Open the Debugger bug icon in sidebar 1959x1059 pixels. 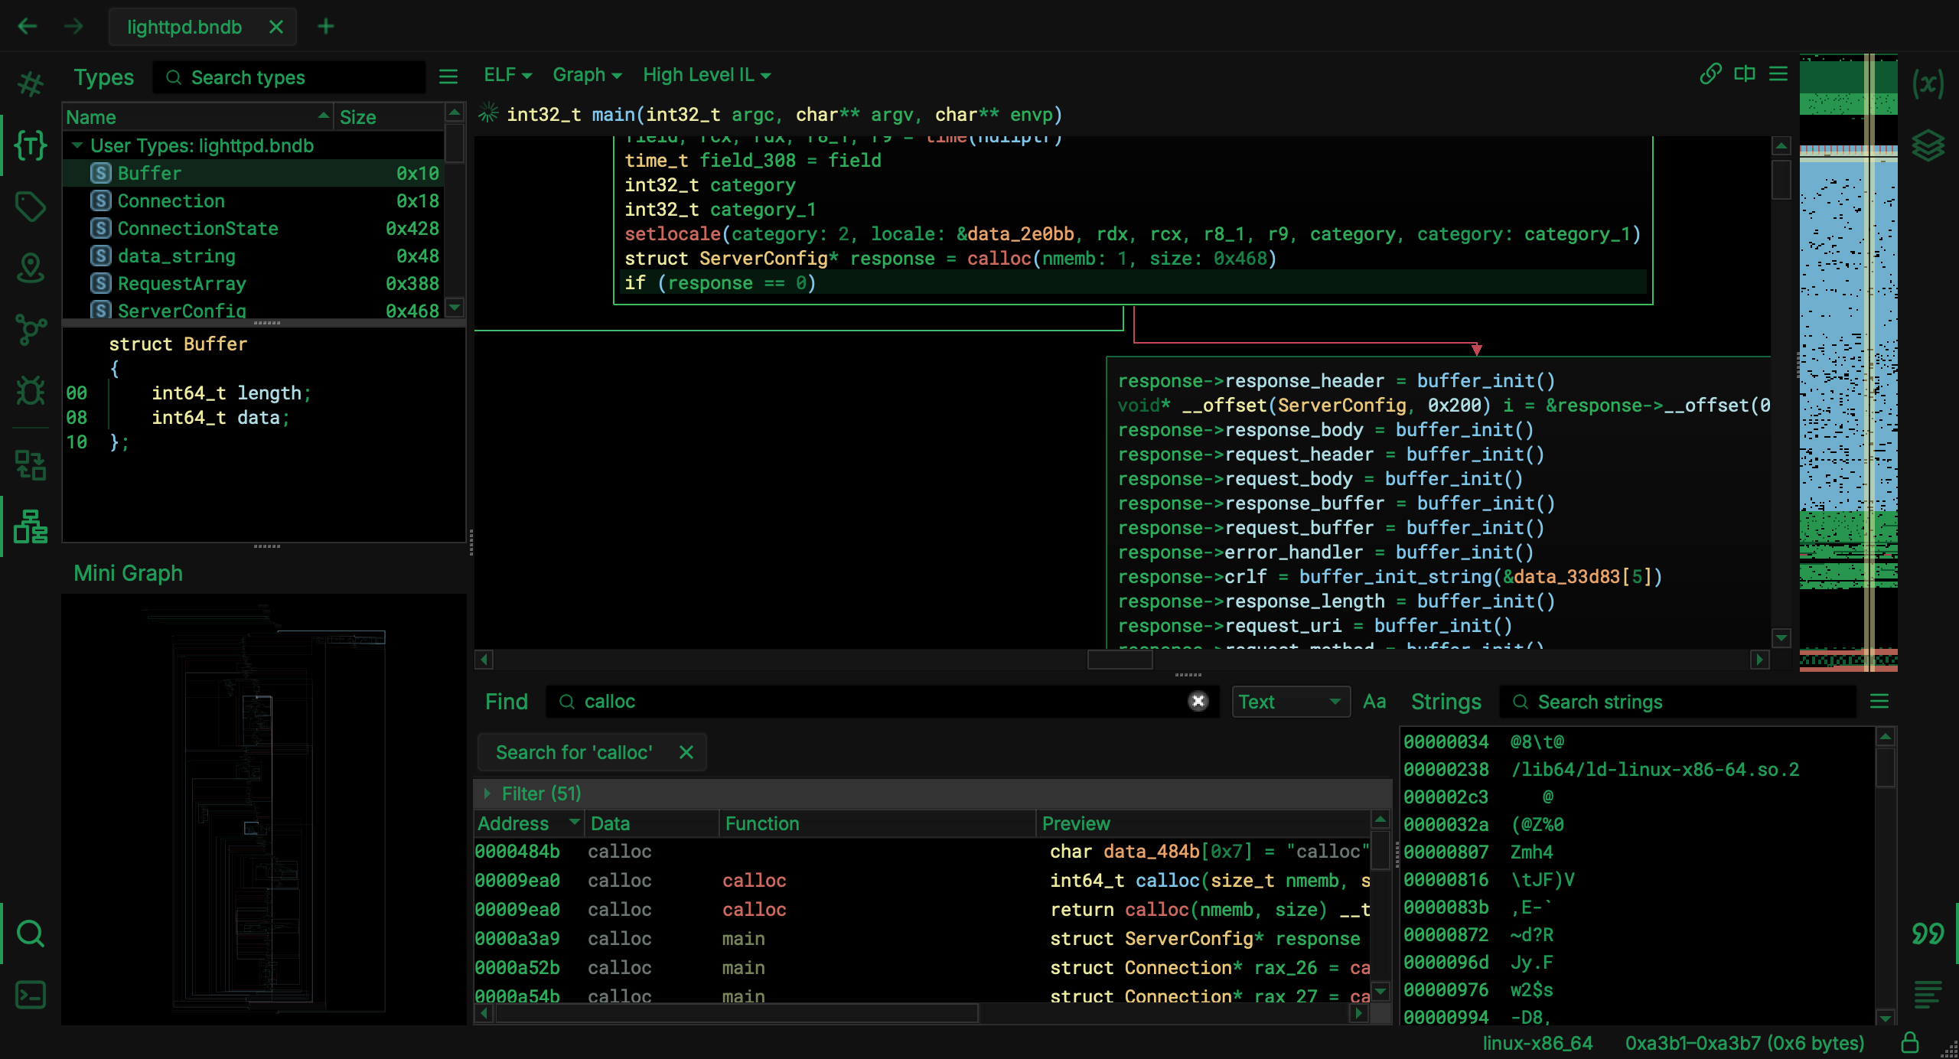(x=31, y=391)
